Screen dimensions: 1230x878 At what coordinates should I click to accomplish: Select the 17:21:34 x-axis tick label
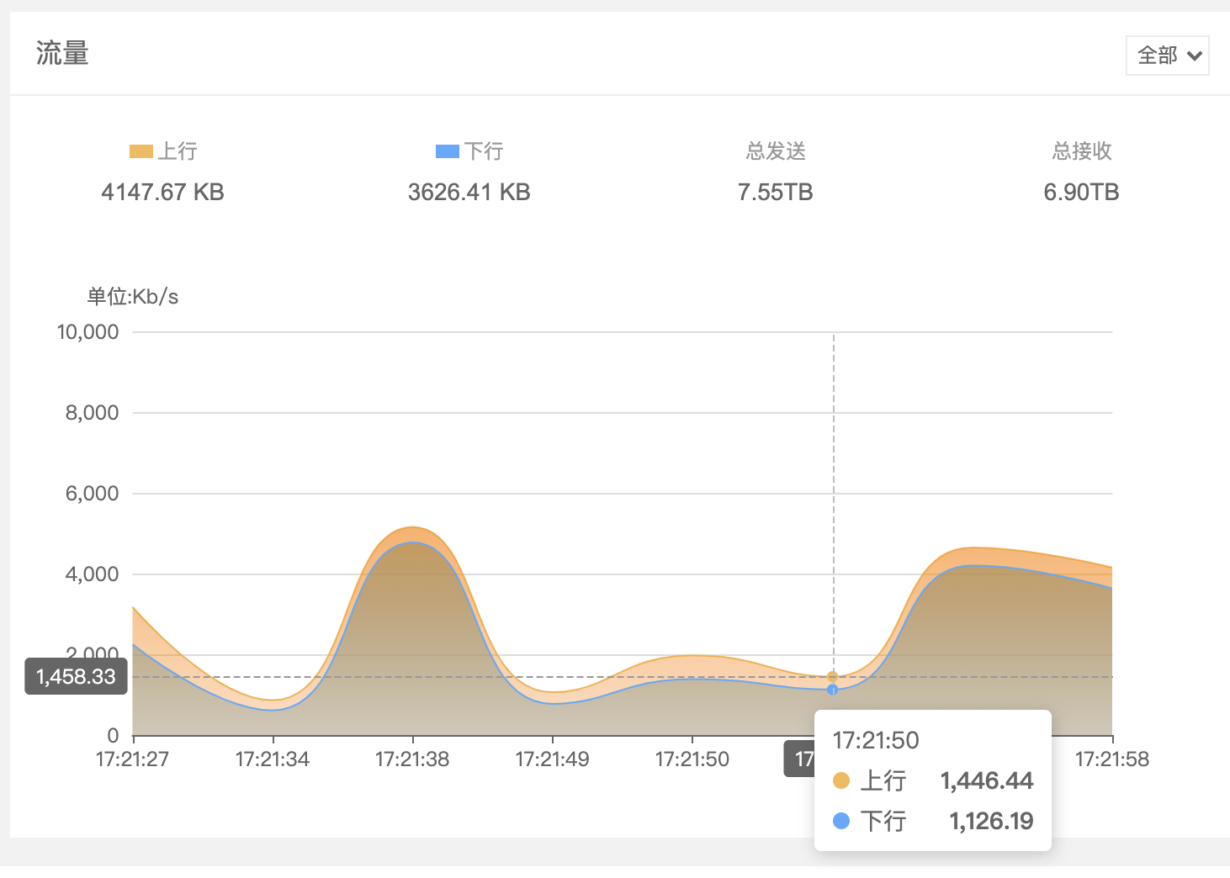coord(272,759)
